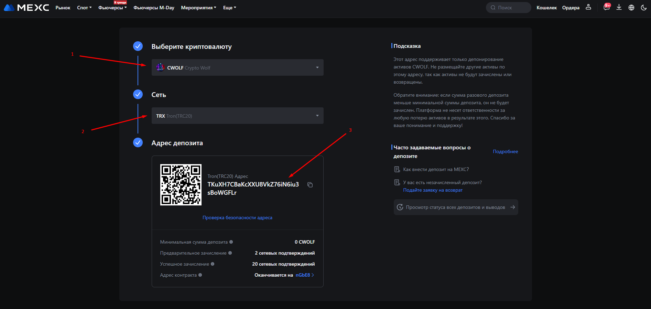Open the Фьючерсы menu
Screen dimensions: 651x309
(x=112, y=8)
